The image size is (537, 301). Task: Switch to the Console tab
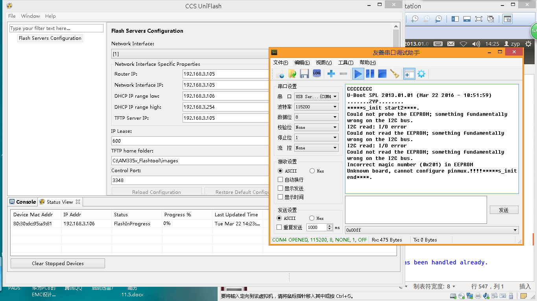pos(23,202)
